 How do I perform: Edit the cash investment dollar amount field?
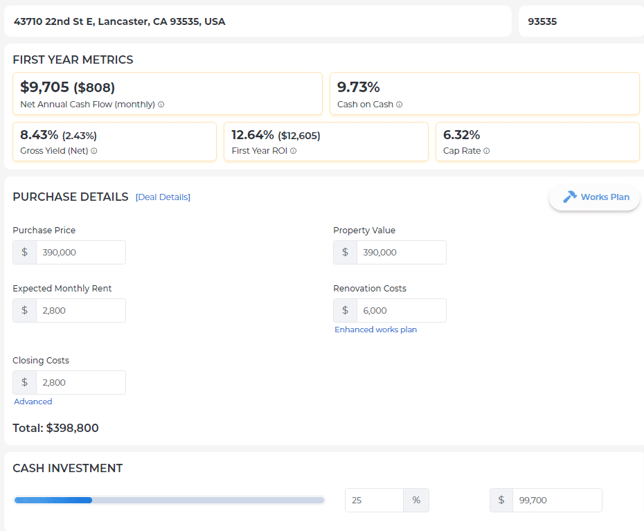[557, 501]
